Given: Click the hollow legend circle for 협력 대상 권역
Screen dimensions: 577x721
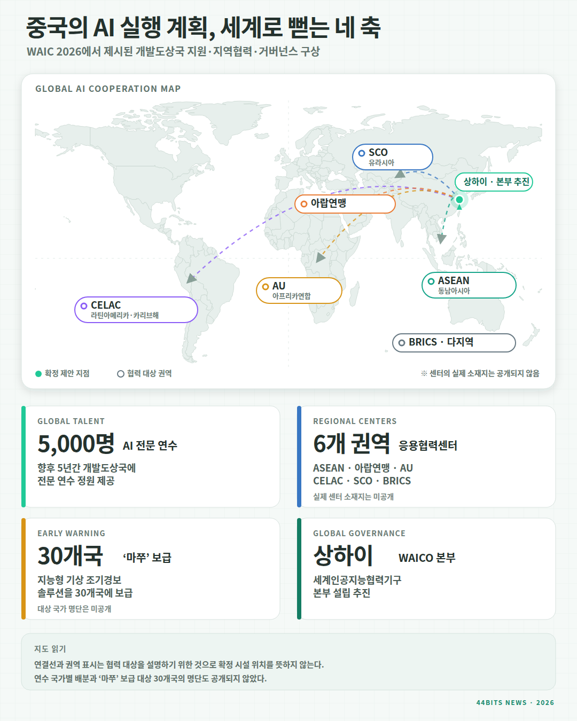Looking at the screenshot, I should click(121, 374).
